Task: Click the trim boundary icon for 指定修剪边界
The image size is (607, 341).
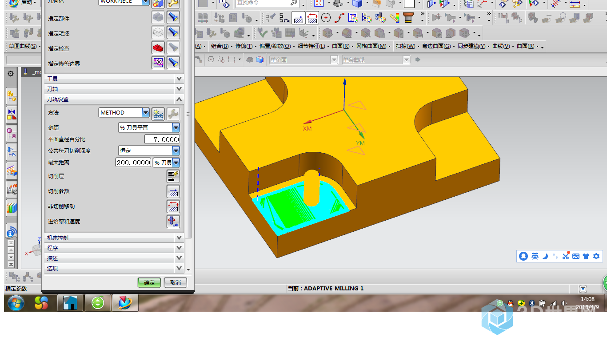Action: coord(158,63)
